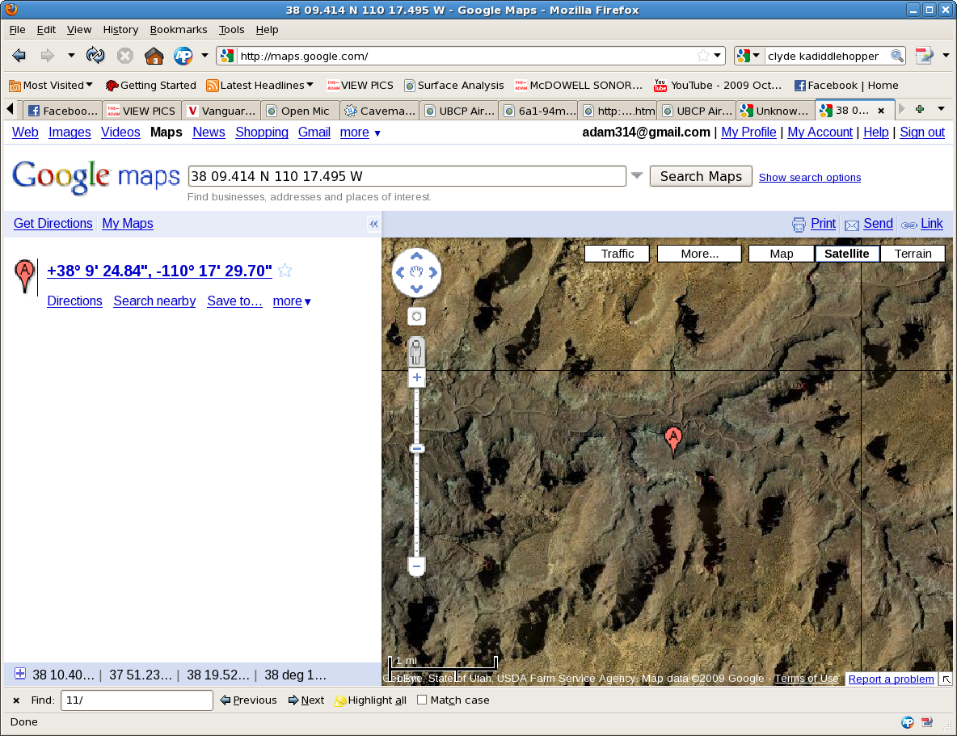The image size is (957, 736).
Task: Click the red marker A on the map
Action: (x=672, y=439)
